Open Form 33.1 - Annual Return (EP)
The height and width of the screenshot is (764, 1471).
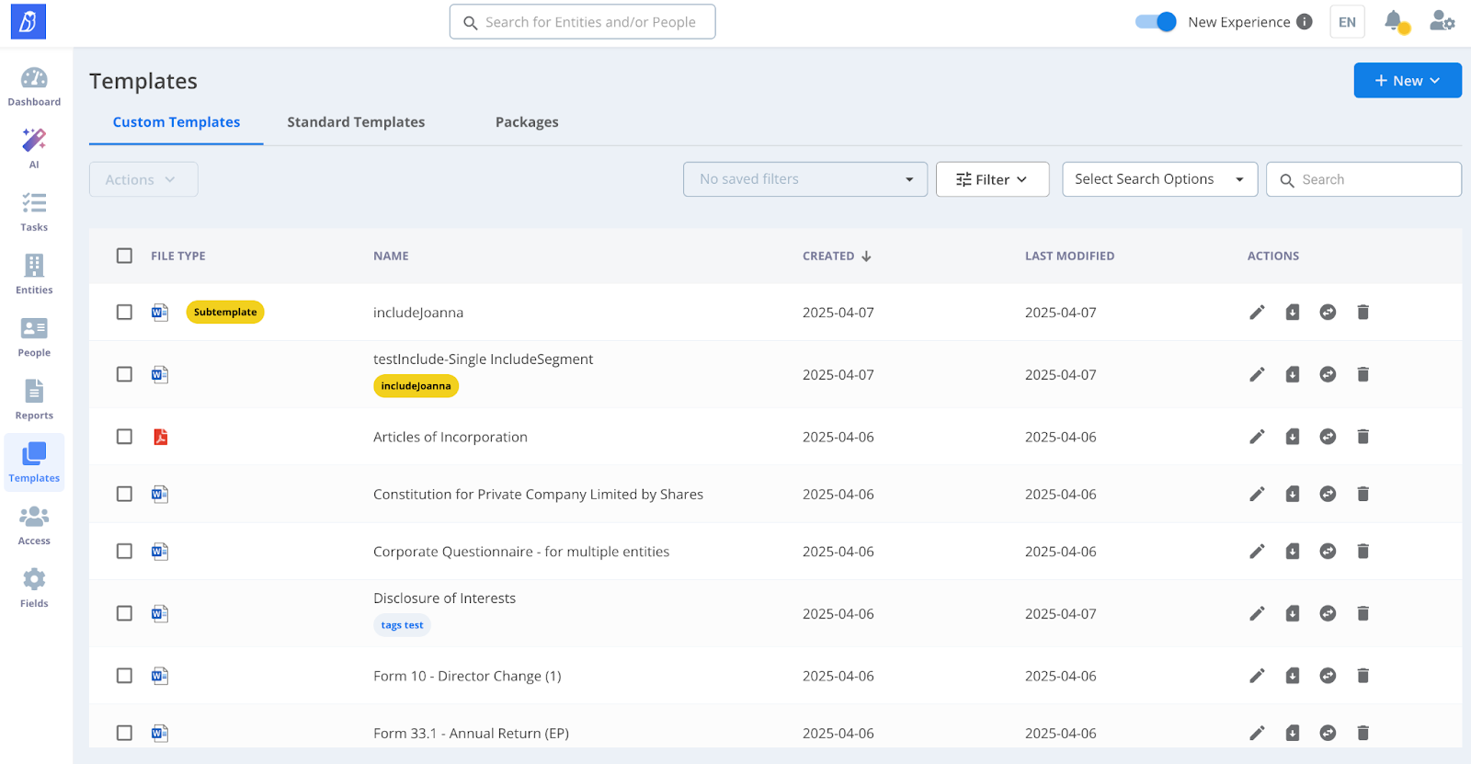(x=471, y=734)
